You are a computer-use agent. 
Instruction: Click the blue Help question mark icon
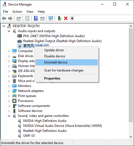point(36,18)
